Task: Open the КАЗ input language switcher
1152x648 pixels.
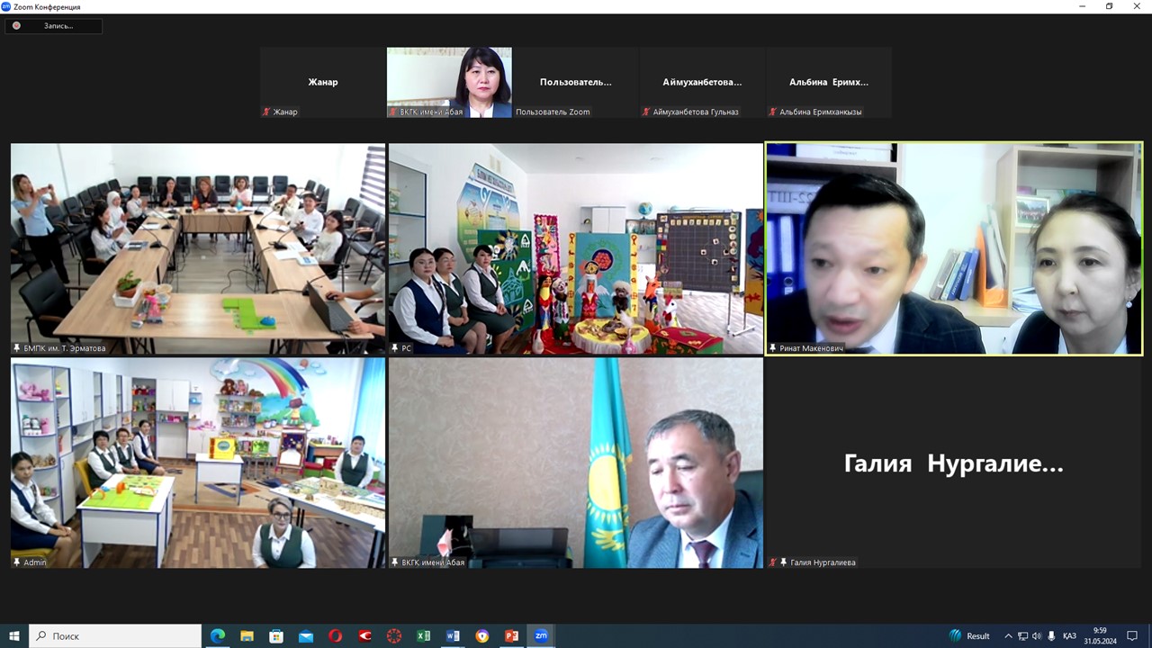Action: click(1069, 636)
